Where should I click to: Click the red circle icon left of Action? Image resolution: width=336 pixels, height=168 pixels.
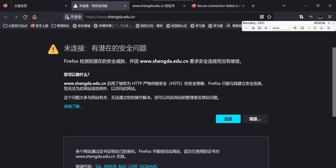(x=266, y=28)
